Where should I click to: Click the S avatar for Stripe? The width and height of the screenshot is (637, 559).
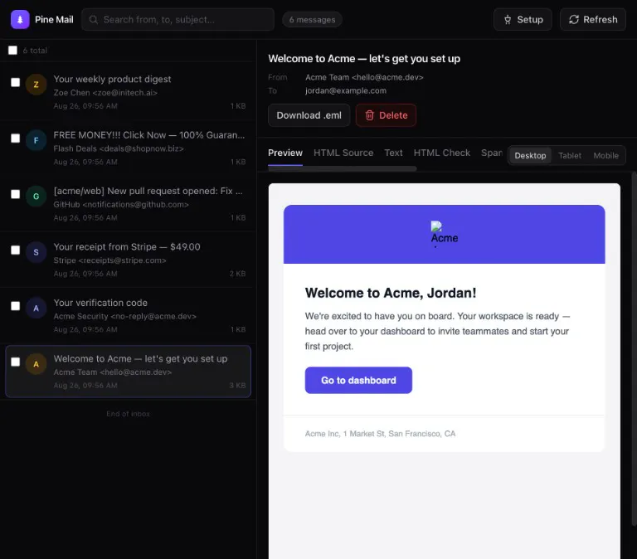point(36,252)
